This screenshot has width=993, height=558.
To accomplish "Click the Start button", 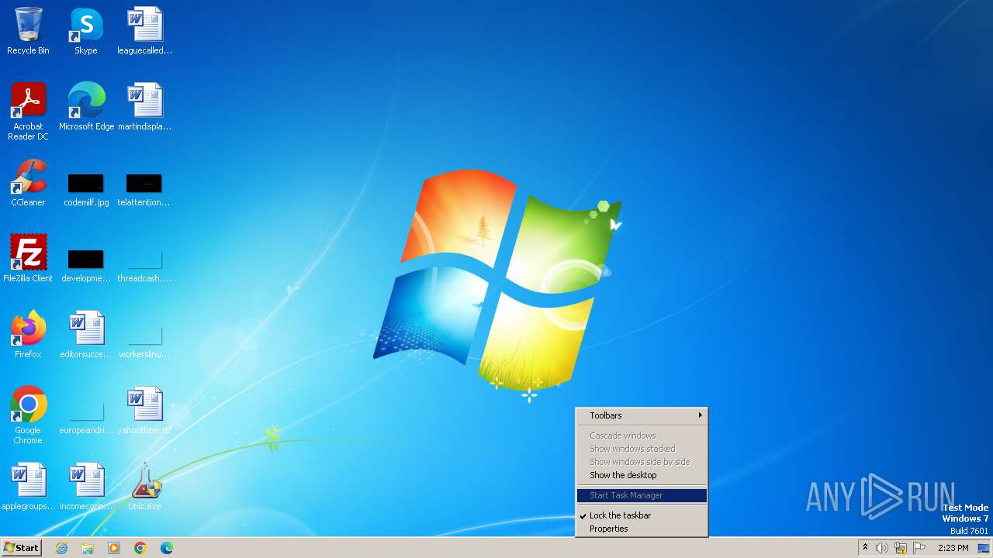I will [x=22, y=548].
